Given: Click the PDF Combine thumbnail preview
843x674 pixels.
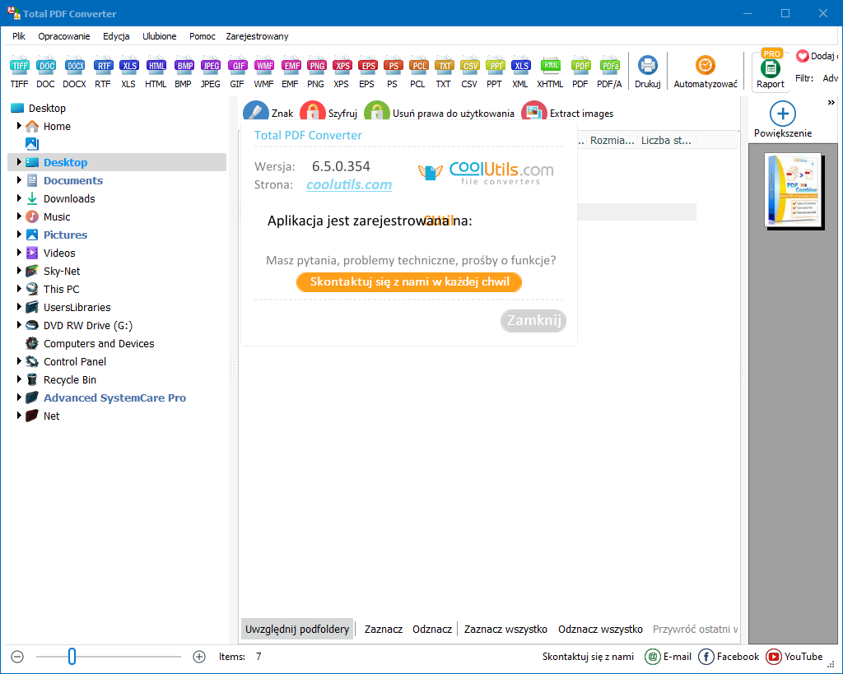Looking at the screenshot, I should 794,191.
